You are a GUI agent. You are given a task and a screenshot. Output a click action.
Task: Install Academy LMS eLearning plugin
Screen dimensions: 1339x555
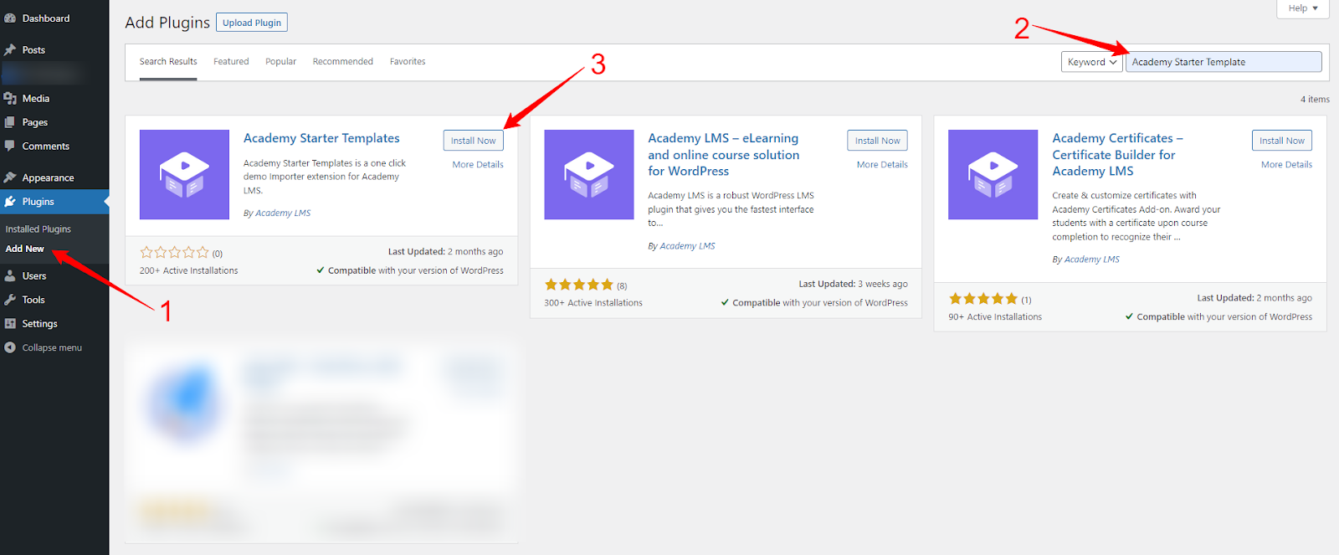[877, 141]
